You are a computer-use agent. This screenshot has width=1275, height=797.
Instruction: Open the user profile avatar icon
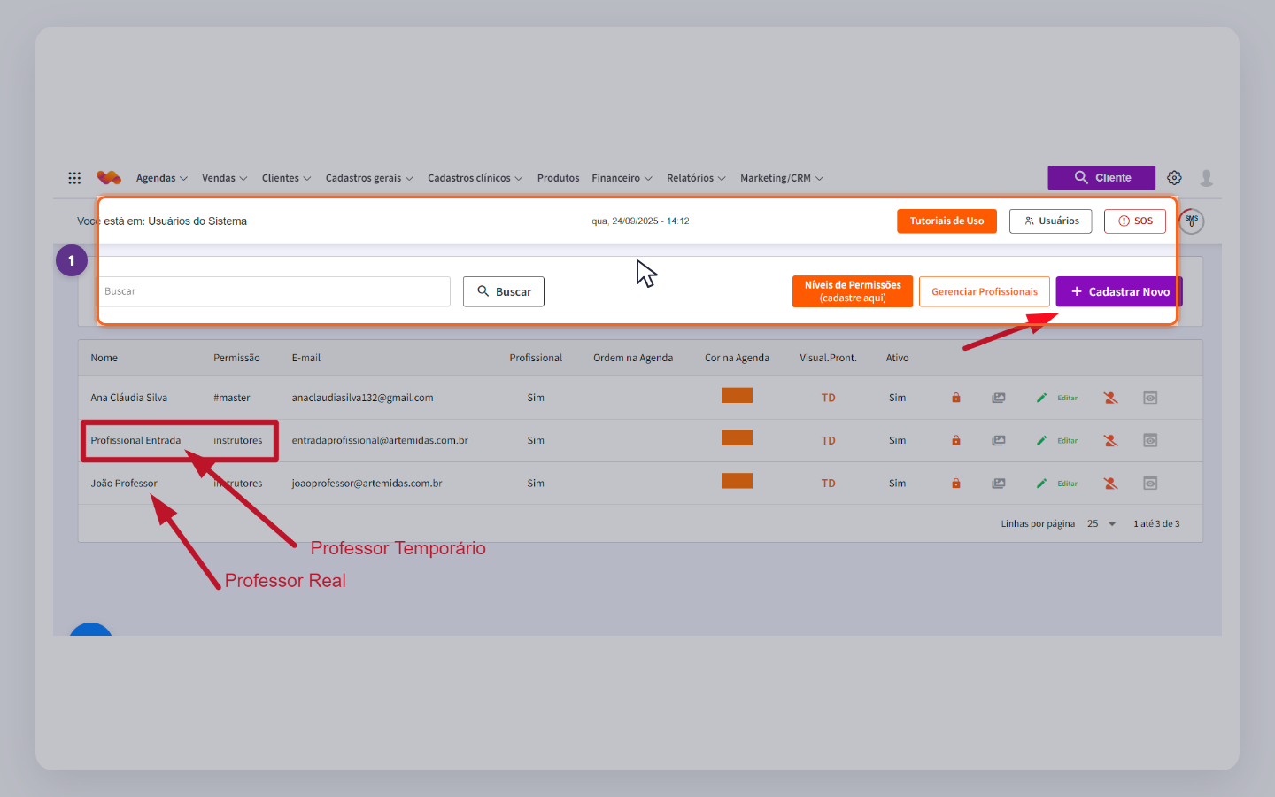click(x=1207, y=178)
